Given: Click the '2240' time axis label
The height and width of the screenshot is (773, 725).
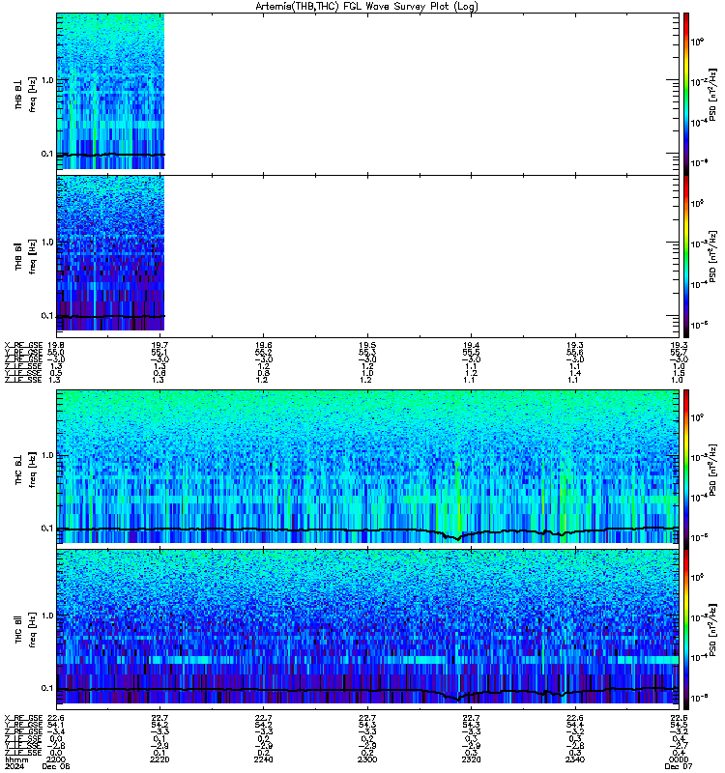Looking at the screenshot, I should click(263, 759).
